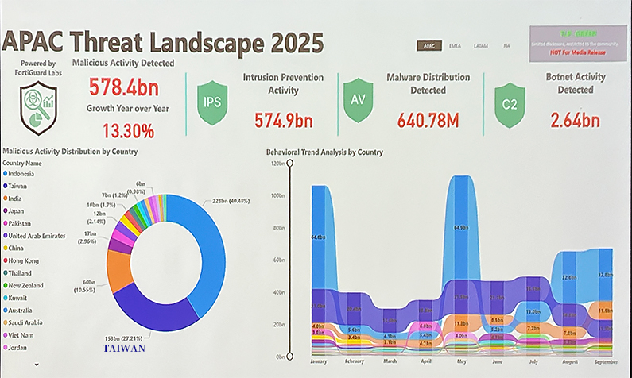The height and width of the screenshot is (378, 632).
Task: Expand the country legend with the down arrow
Action: (x=37, y=363)
